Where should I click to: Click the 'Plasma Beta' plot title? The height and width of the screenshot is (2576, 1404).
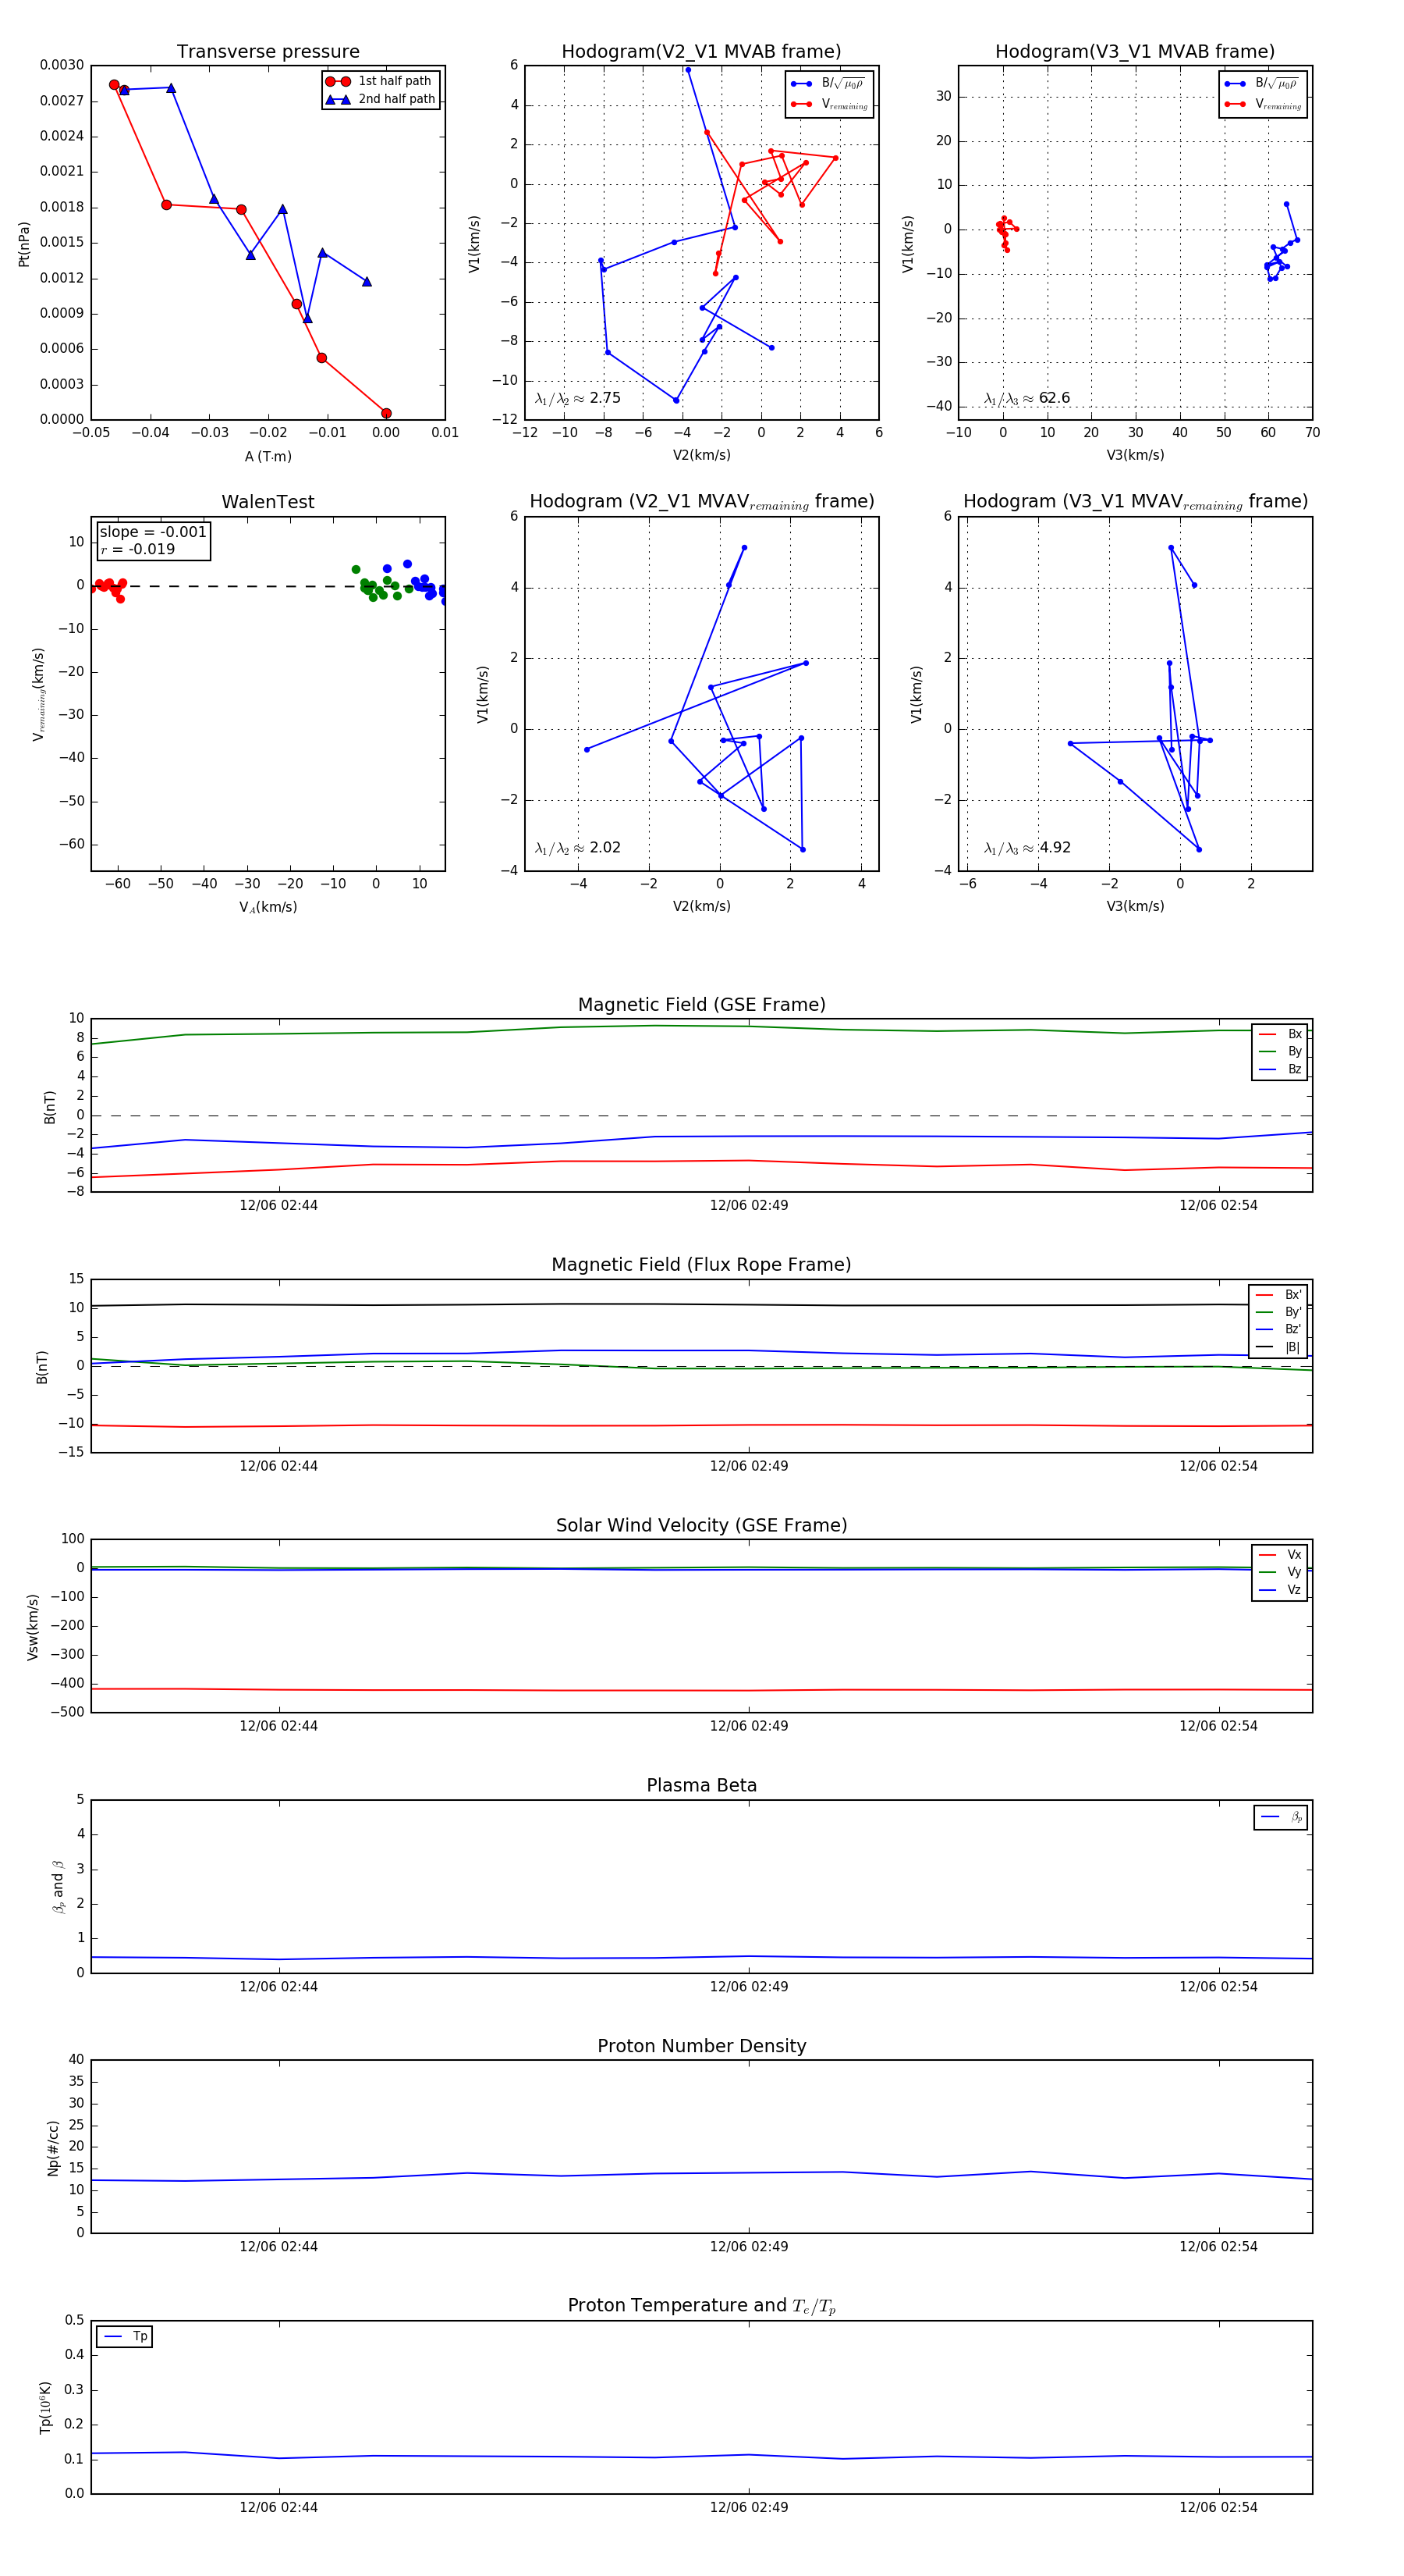pyautogui.click(x=701, y=1786)
